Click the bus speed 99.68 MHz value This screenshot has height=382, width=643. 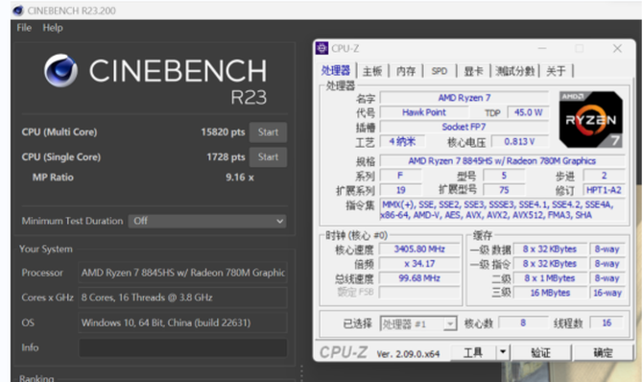(x=419, y=278)
